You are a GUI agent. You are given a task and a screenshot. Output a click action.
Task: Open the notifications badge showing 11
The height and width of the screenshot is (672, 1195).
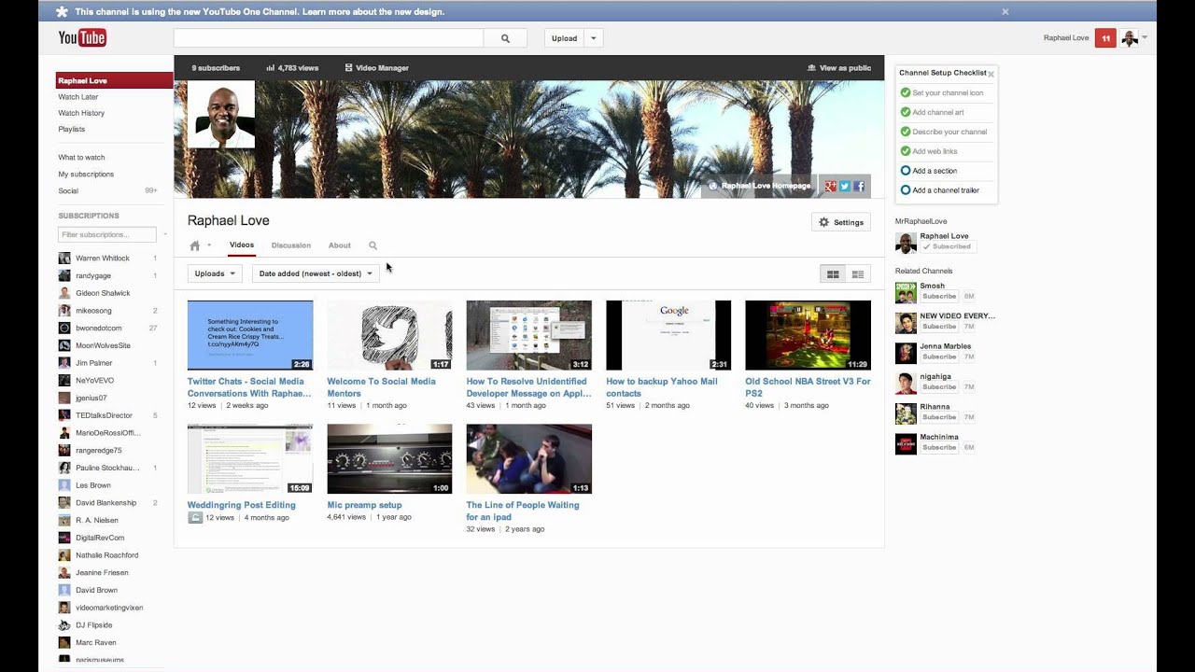coord(1105,38)
